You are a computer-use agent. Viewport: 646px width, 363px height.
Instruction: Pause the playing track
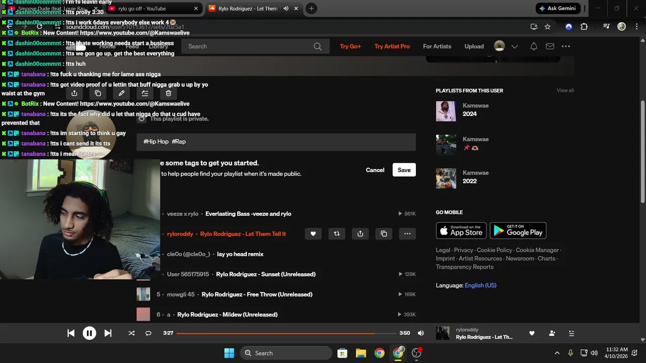pos(89,333)
